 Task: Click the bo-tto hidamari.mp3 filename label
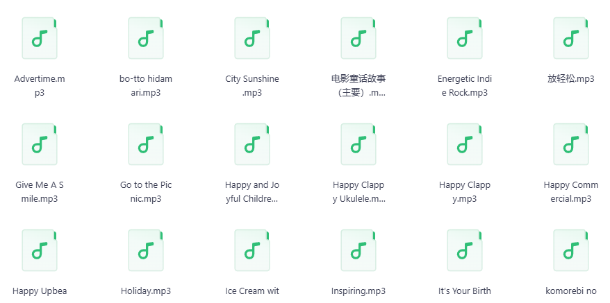[x=146, y=86]
